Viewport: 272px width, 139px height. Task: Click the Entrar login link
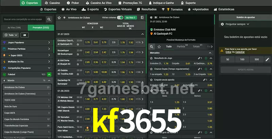[x=228, y=52]
